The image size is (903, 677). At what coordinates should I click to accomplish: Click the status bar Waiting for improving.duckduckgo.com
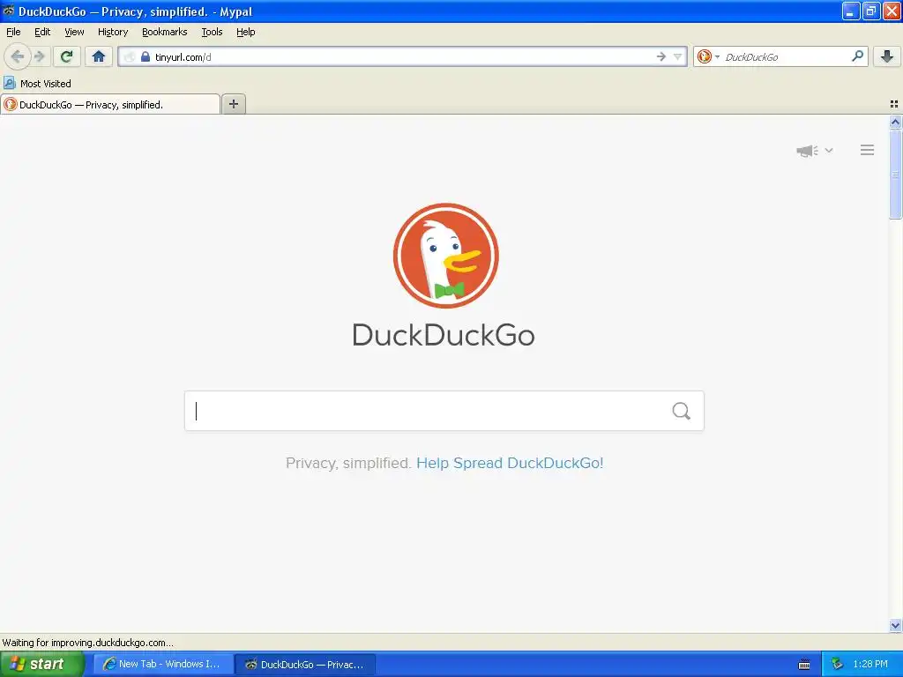(87, 643)
